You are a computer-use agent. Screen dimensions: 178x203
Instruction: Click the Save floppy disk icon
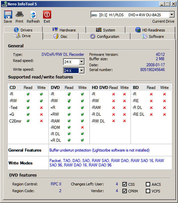pos(8,15)
